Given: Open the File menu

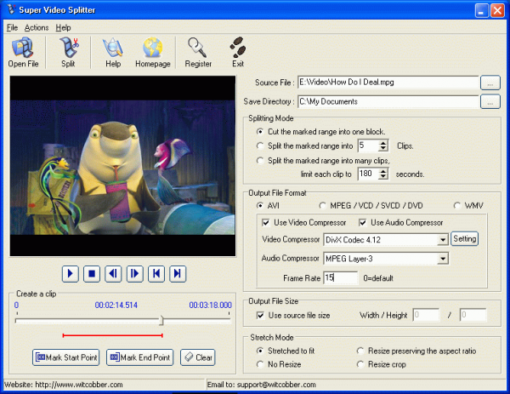Looking at the screenshot, I should point(12,27).
